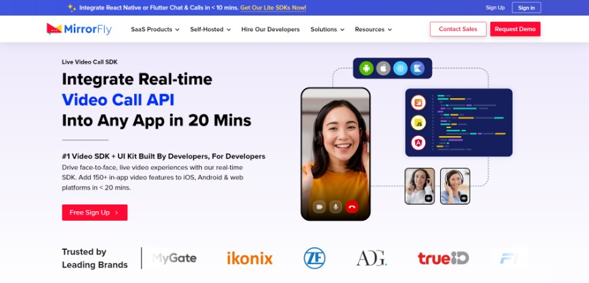
Task: Click the Angular icon in code panel
Action: pos(418,143)
